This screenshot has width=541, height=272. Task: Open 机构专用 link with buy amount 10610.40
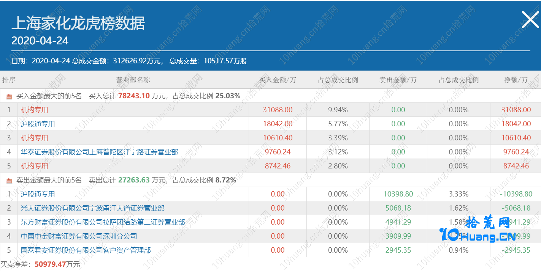tap(34, 138)
